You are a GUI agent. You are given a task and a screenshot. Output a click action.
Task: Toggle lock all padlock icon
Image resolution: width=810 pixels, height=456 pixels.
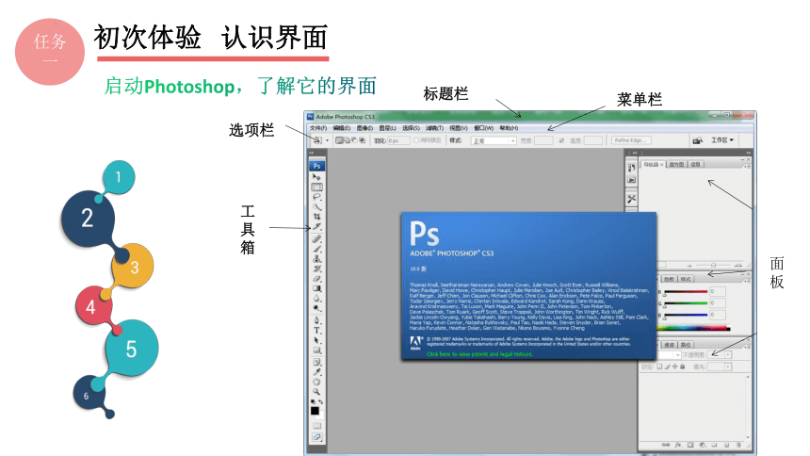point(683,366)
